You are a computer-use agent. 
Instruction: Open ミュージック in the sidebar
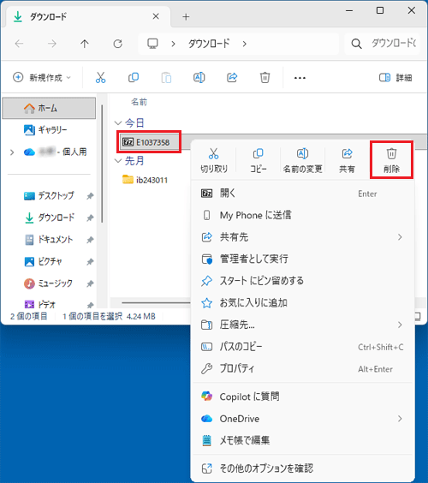coord(49,283)
